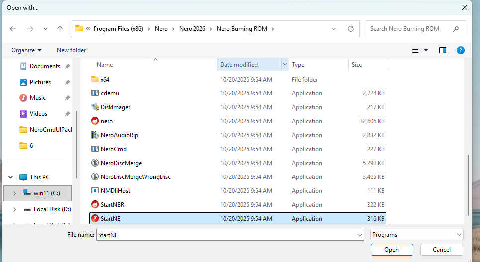Toggle the preview pane icon
The height and width of the screenshot is (262, 480).
pos(443,50)
